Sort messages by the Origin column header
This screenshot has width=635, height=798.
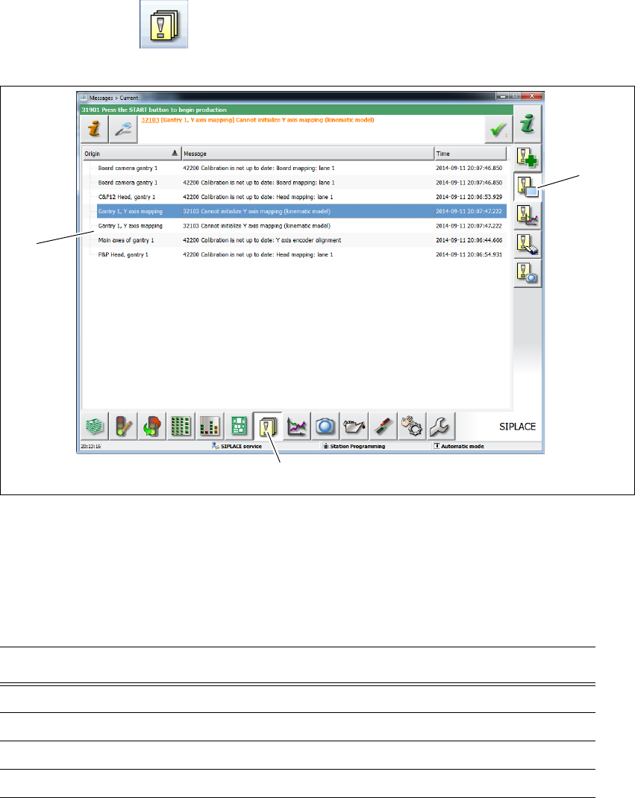click(131, 153)
